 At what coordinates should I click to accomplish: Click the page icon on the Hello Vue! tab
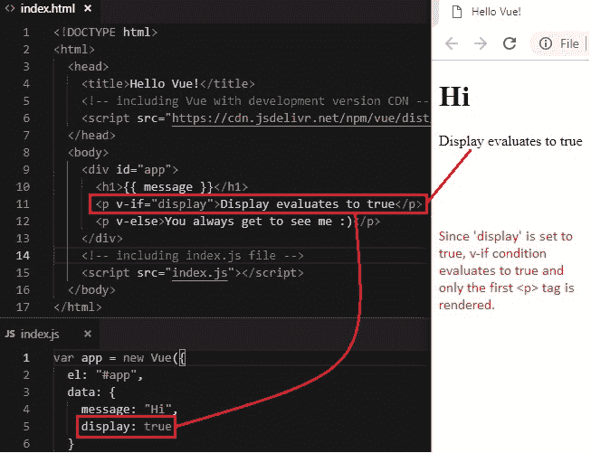[x=457, y=12]
